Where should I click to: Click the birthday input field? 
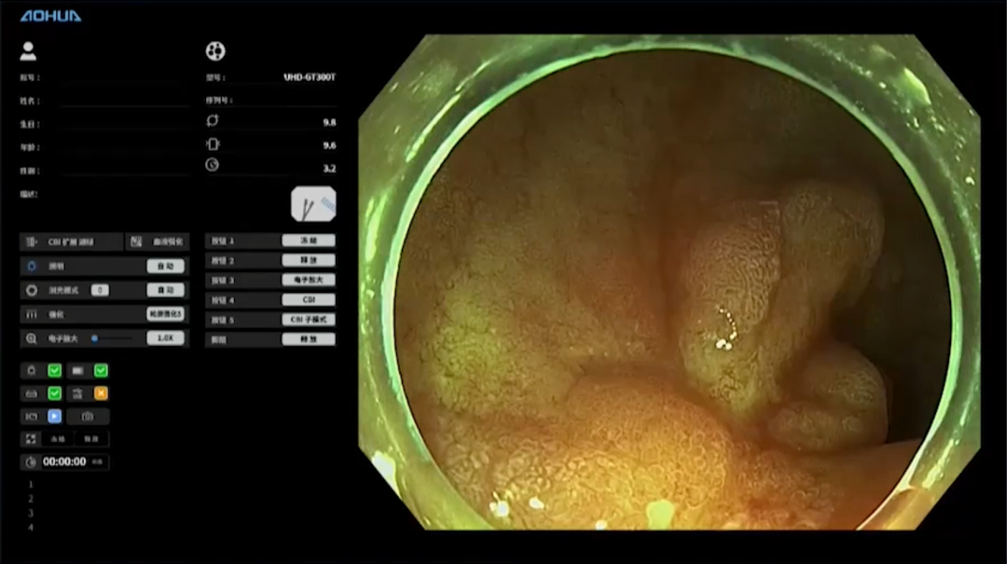(125, 124)
